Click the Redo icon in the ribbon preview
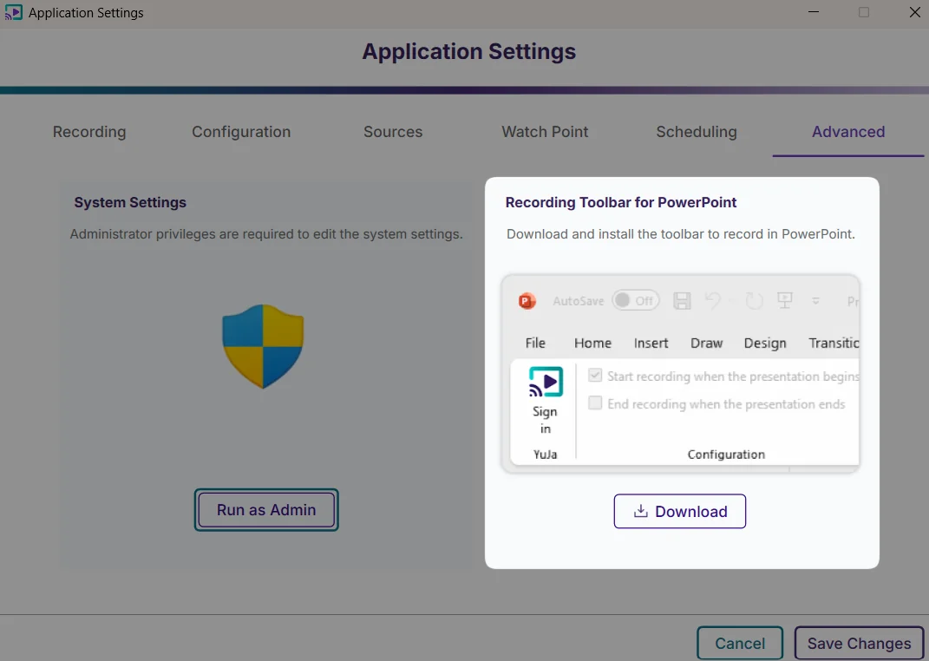The image size is (929, 661). (753, 300)
